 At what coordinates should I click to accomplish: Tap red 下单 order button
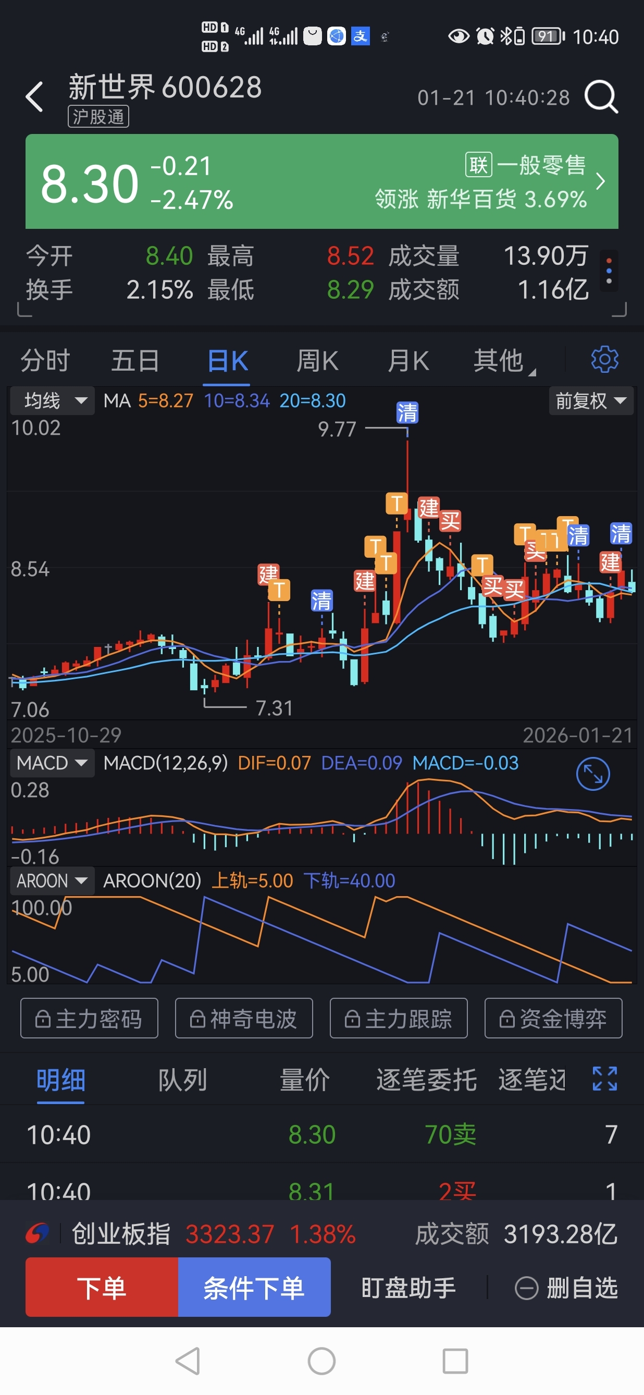point(102,1287)
